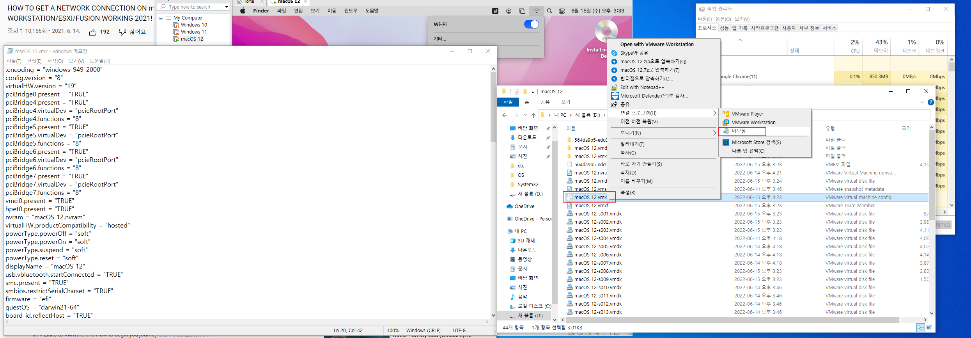971x338 pixels.
Task: Click the Windows 10 VM icon in library
Action: [x=176, y=25]
